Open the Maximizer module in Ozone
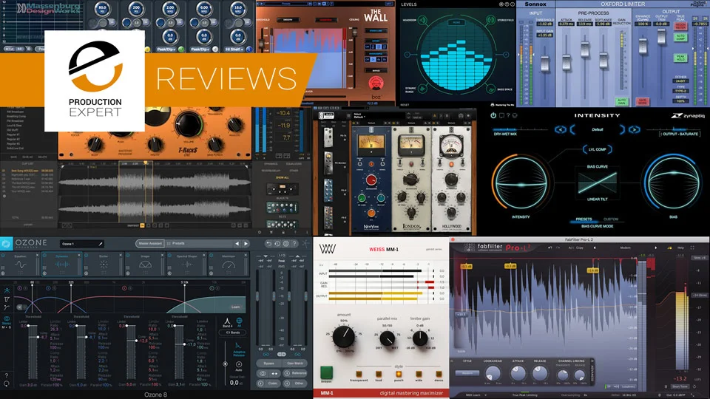The image size is (710, 399). (x=229, y=264)
